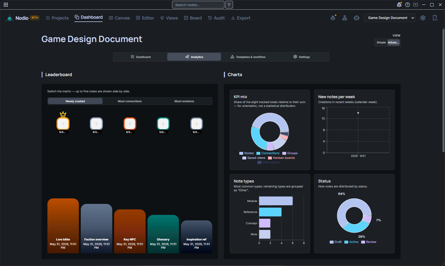Image resolution: width=445 pixels, height=266 pixels.
Task: Open the Editor page
Action: coord(145,18)
